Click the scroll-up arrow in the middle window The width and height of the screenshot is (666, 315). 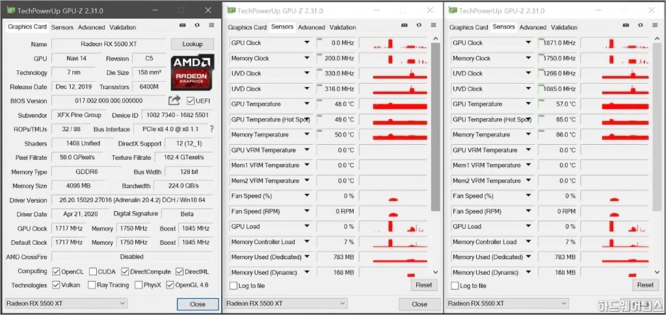pyautogui.click(x=435, y=38)
